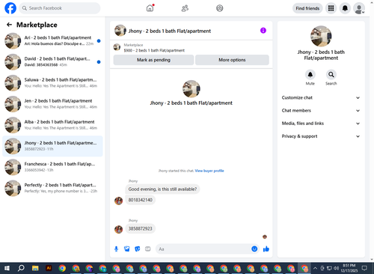Click the voice clip microphone icon
374x274 pixels.
click(116, 249)
